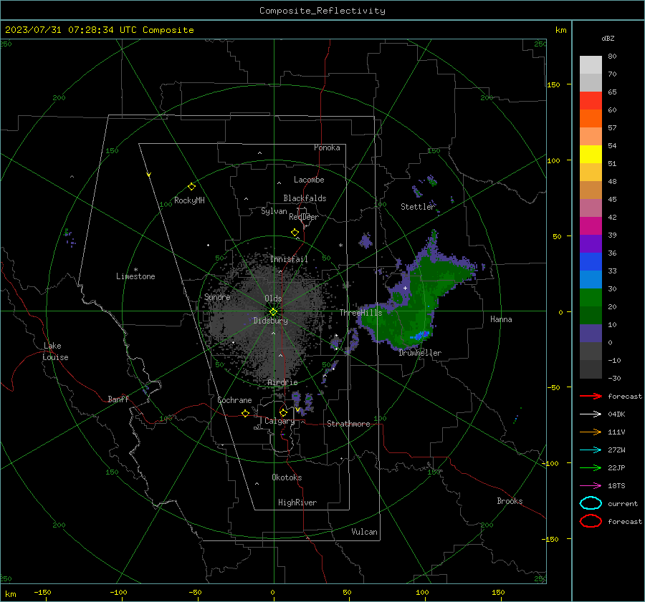This screenshot has height=602, width=645.
Task: Click the Limestone label
Action: [x=135, y=276]
